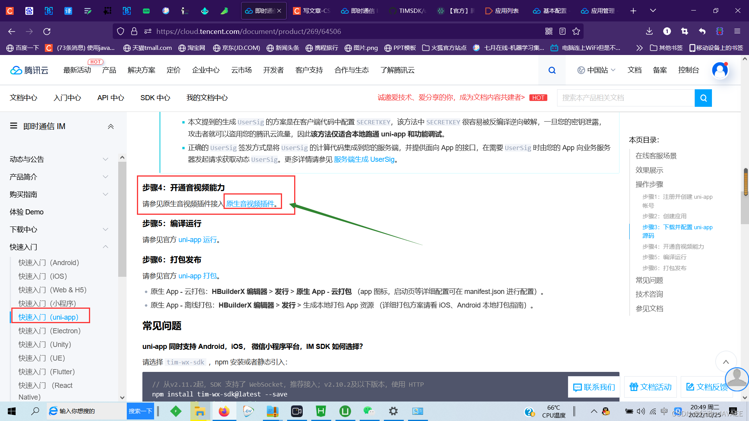Show more bookmarks chevron
The height and width of the screenshot is (421, 749).
click(639, 48)
